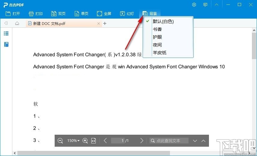The width and height of the screenshot is (257, 156).
Task: Find next match down chevron
Action: (195, 141)
